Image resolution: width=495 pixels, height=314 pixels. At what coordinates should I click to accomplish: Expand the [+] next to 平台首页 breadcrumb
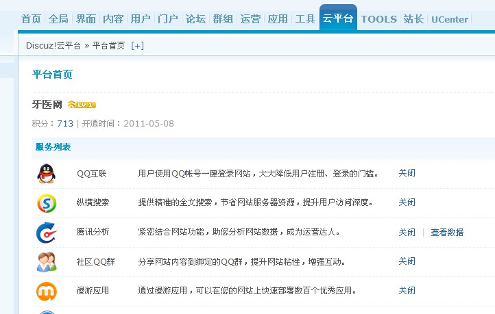(x=138, y=46)
